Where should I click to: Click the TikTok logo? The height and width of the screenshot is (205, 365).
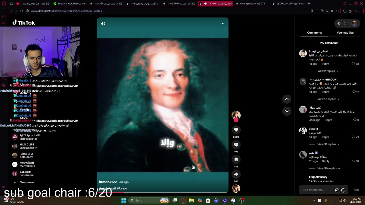[24, 23]
